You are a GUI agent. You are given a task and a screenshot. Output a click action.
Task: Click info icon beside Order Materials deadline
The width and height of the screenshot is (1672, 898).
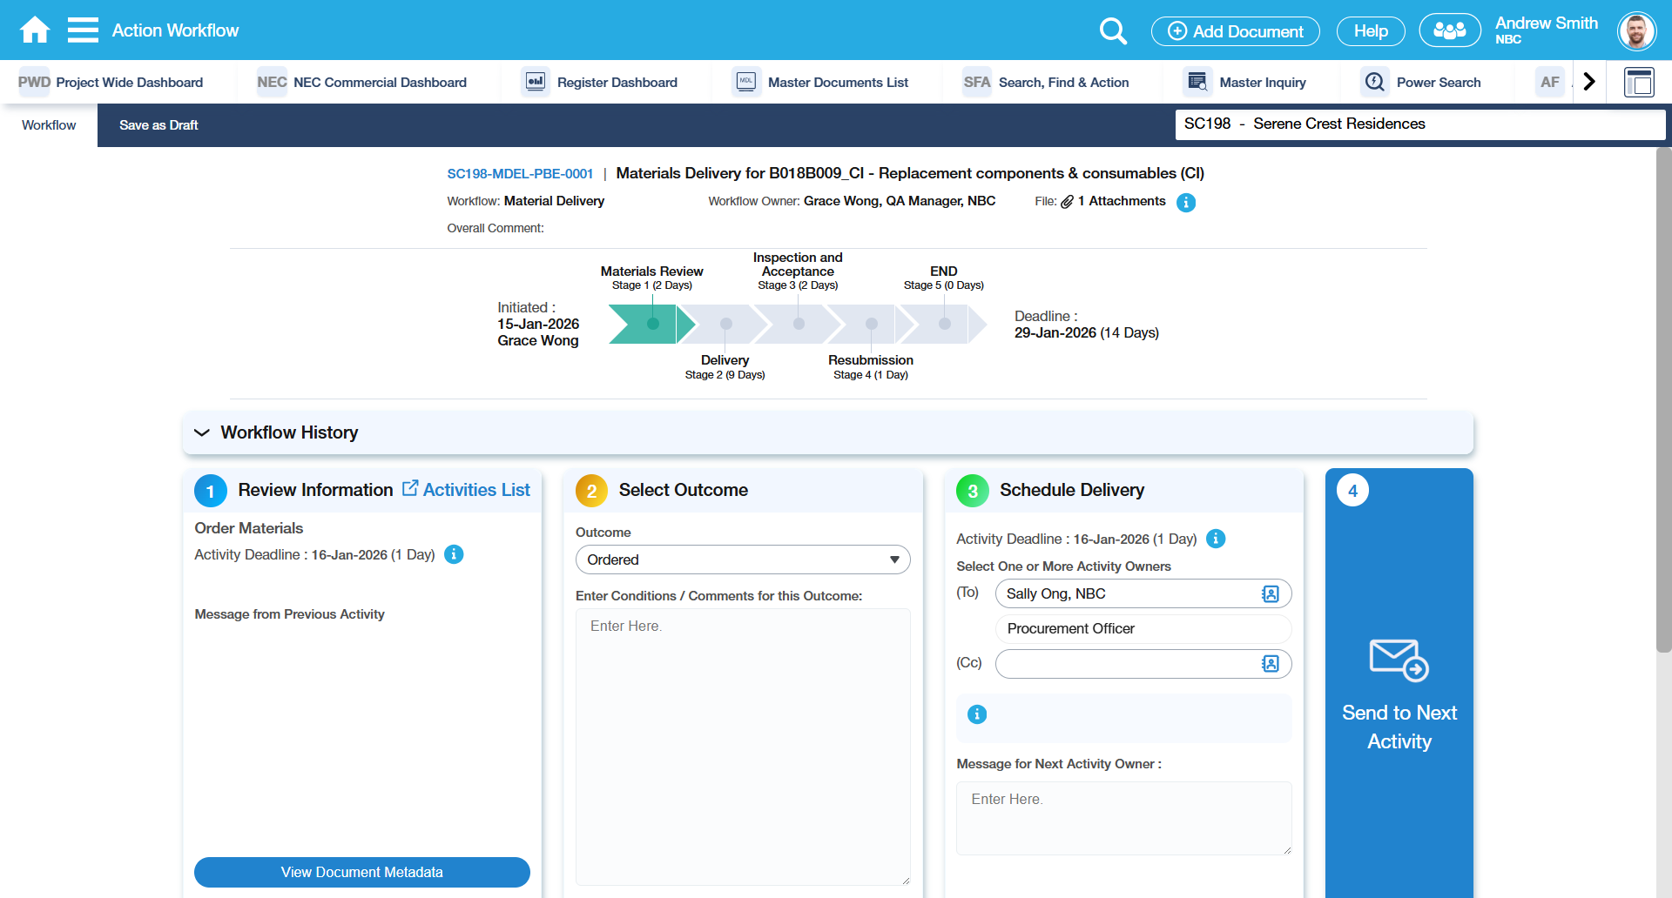click(x=454, y=554)
